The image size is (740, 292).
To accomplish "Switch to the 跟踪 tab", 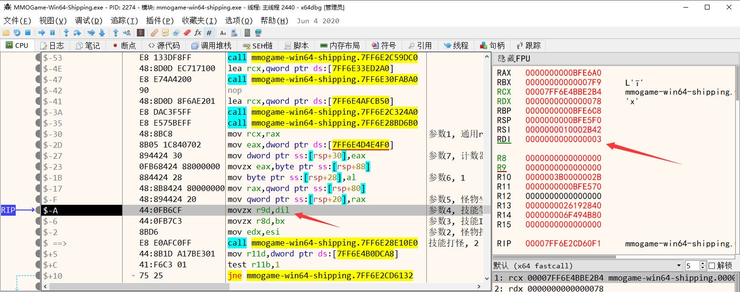I will point(528,46).
